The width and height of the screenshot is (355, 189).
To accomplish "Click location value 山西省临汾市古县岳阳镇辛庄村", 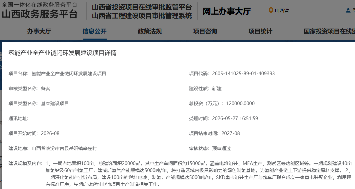I will tap(64, 148).
